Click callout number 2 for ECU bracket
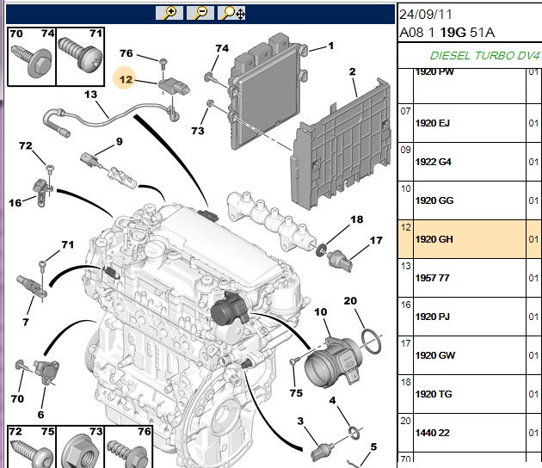 [352, 71]
